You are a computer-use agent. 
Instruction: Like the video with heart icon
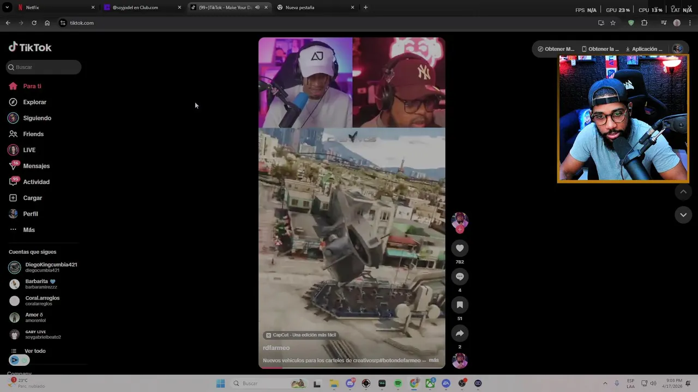[460, 248]
